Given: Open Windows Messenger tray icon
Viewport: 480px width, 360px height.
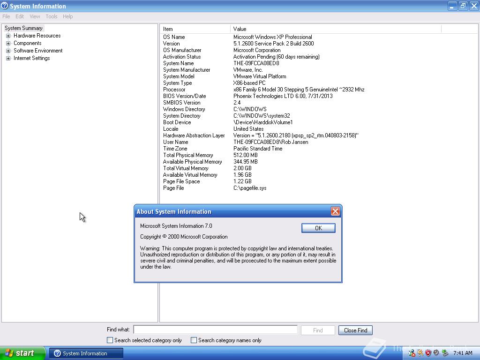Looking at the screenshot, I should (x=412, y=353).
